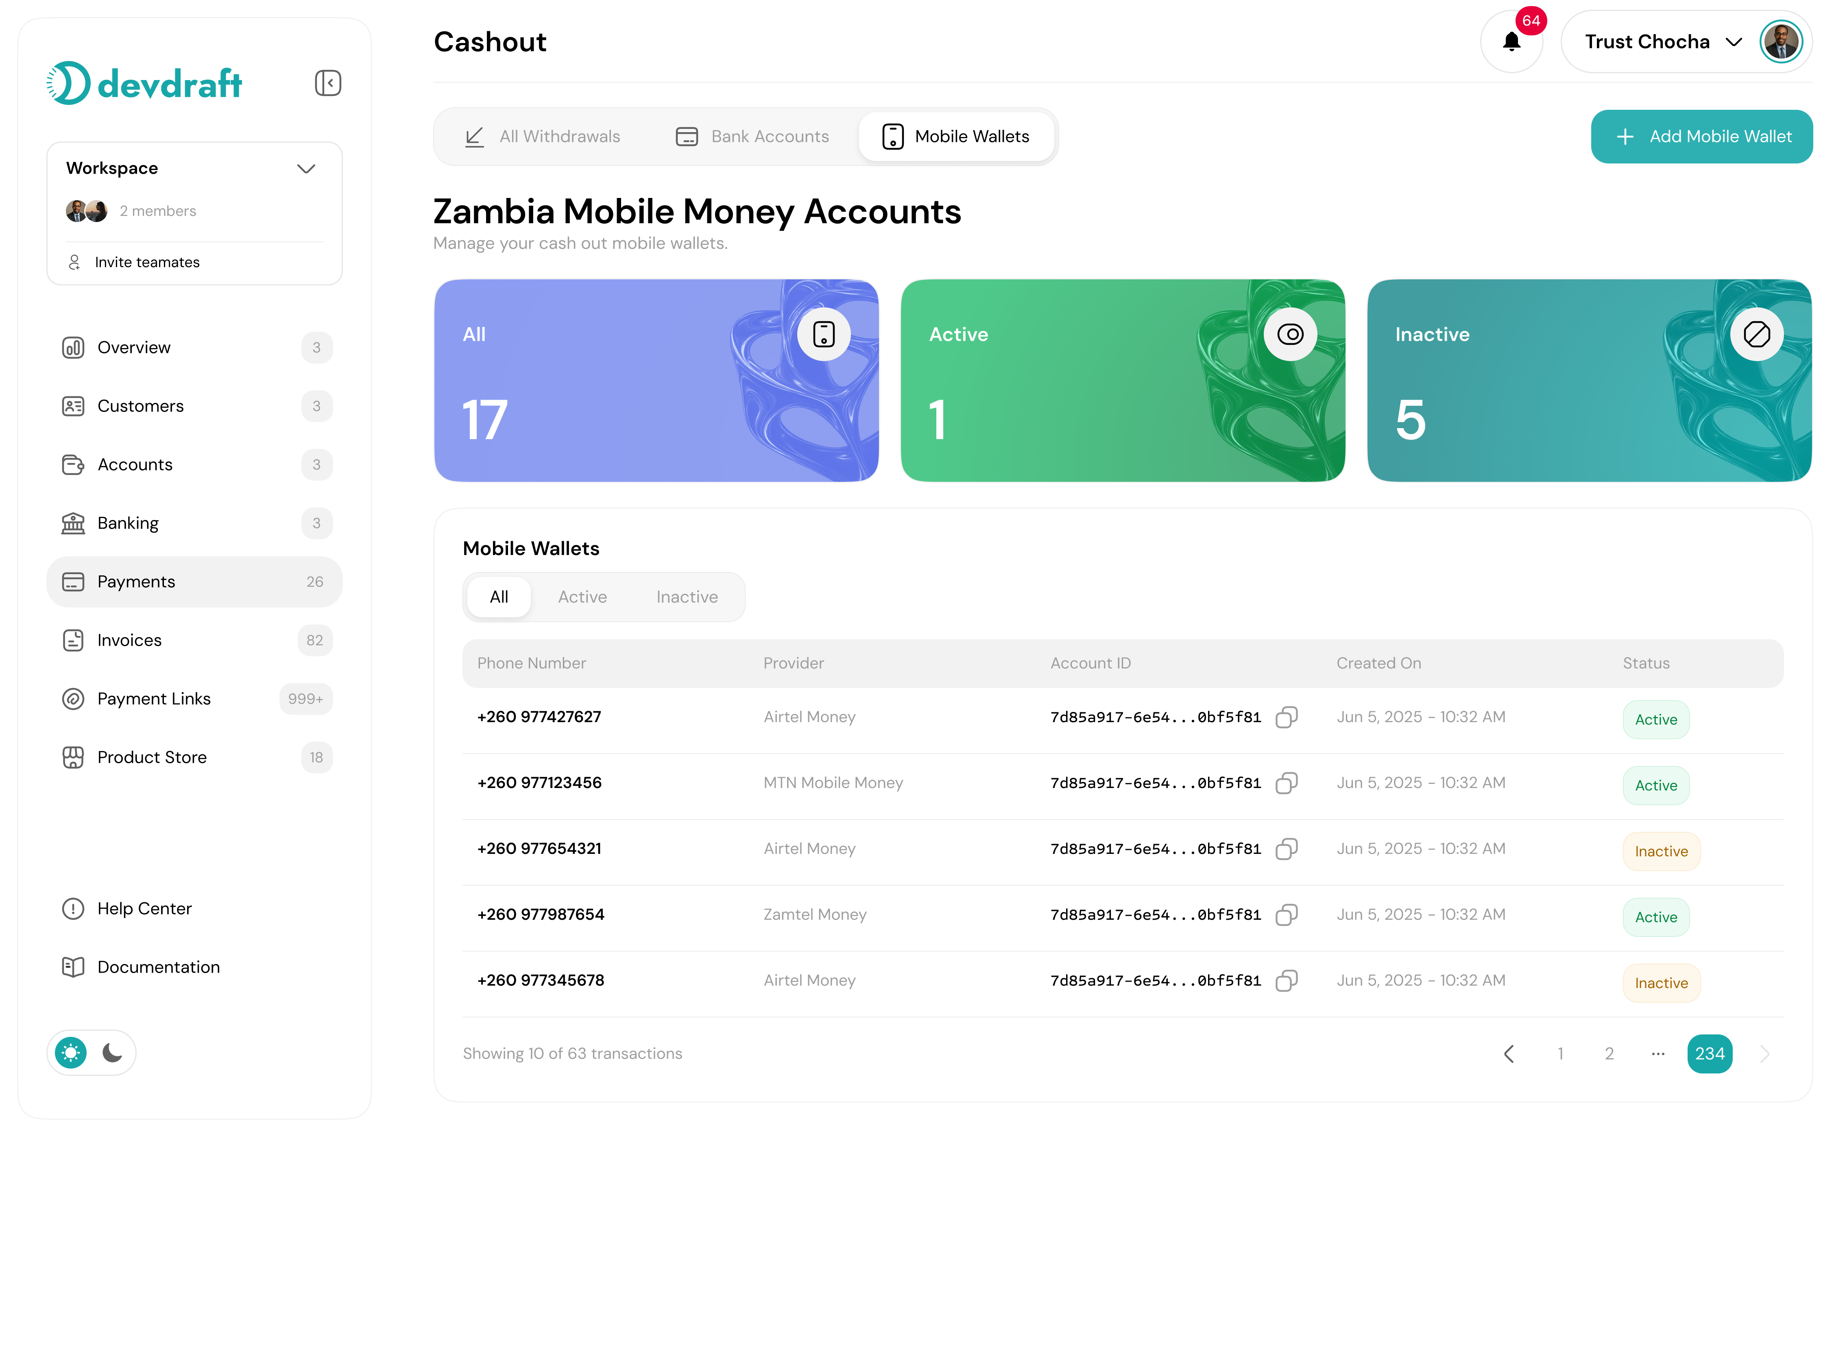Viewport: 1845px width, 1365px height.
Task: Click the Payments sidebar icon
Action: pyautogui.click(x=73, y=582)
